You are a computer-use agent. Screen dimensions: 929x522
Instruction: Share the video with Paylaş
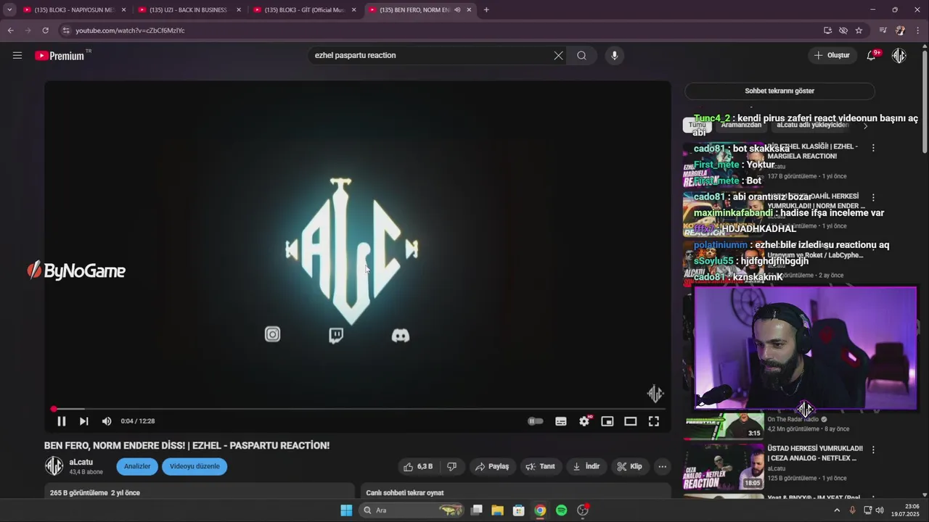coord(491,466)
